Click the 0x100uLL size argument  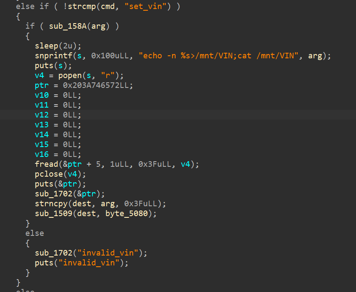tap(110, 56)
